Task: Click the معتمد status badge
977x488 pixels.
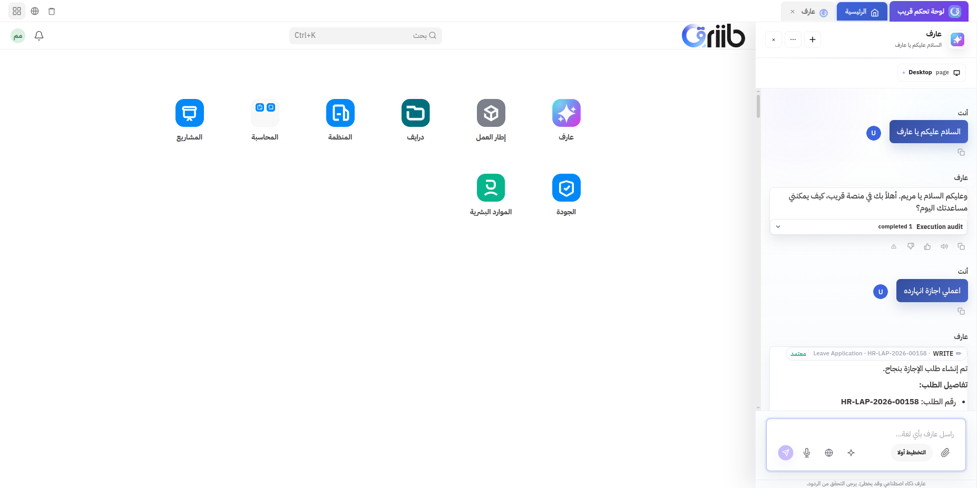Action: (798, 354)
